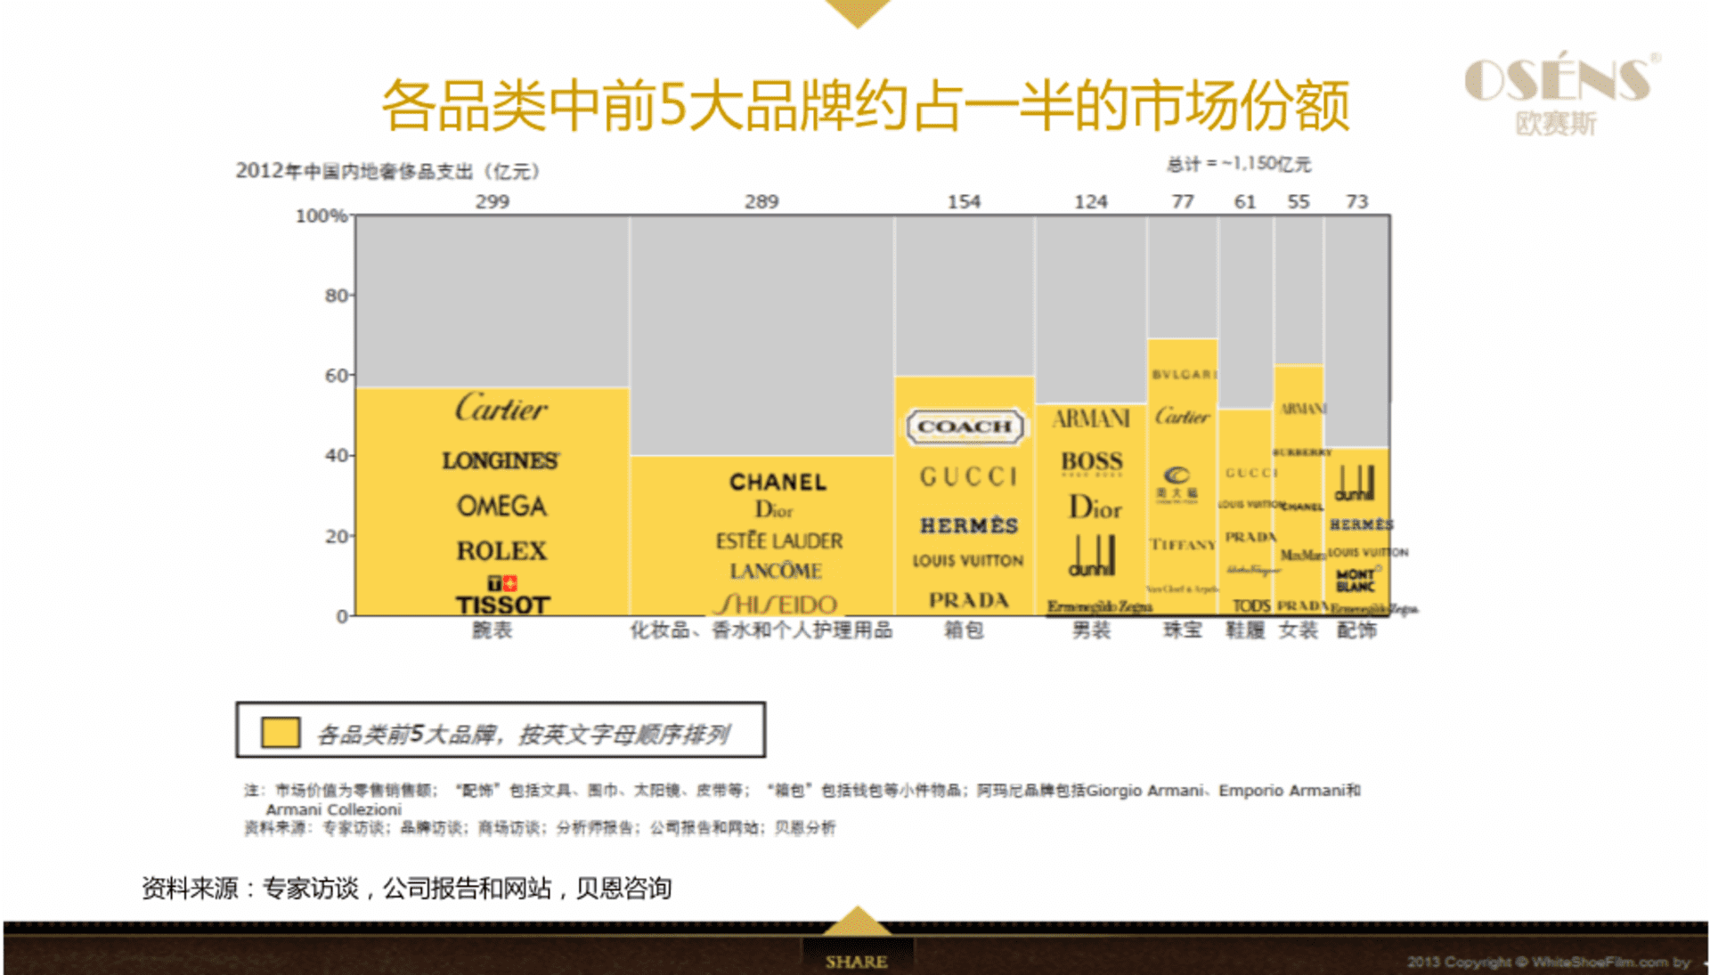Click the 289 value above cosmetics column
This screenshot has height=975, width=1710.
click(x=761, y=201)
